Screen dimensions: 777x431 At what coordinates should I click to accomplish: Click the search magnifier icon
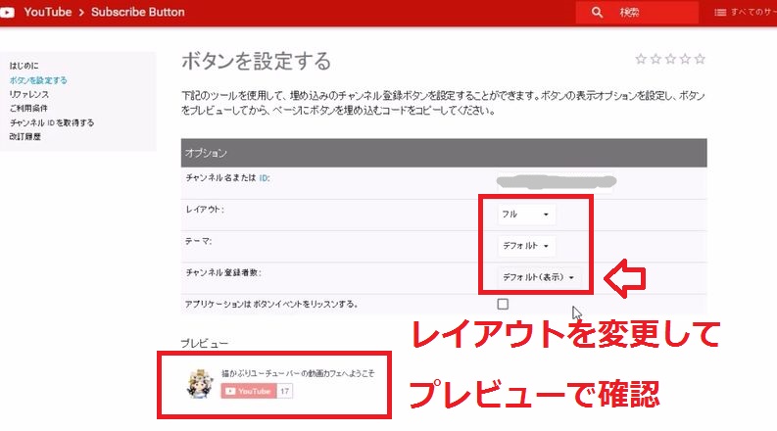(597, 13)
